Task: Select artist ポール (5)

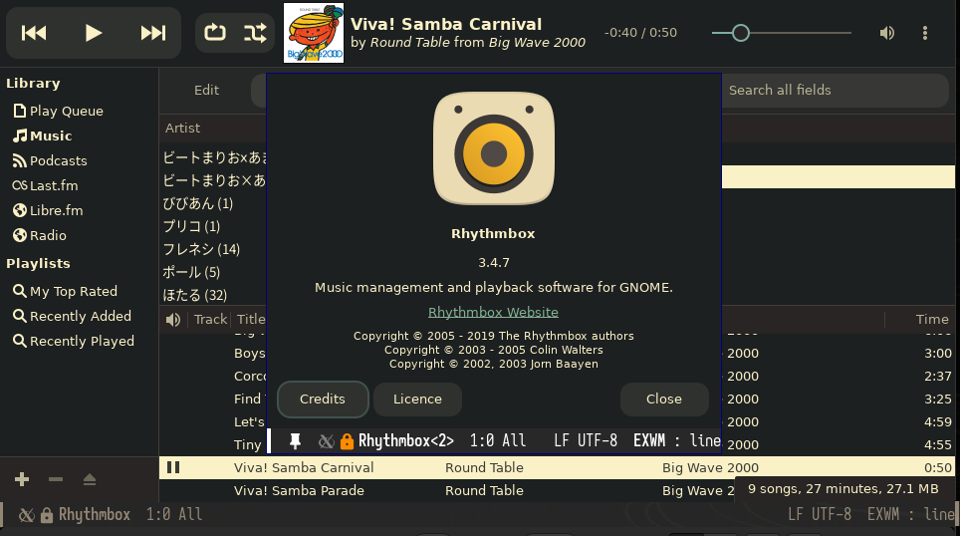Action: click(x=191, y=272)
